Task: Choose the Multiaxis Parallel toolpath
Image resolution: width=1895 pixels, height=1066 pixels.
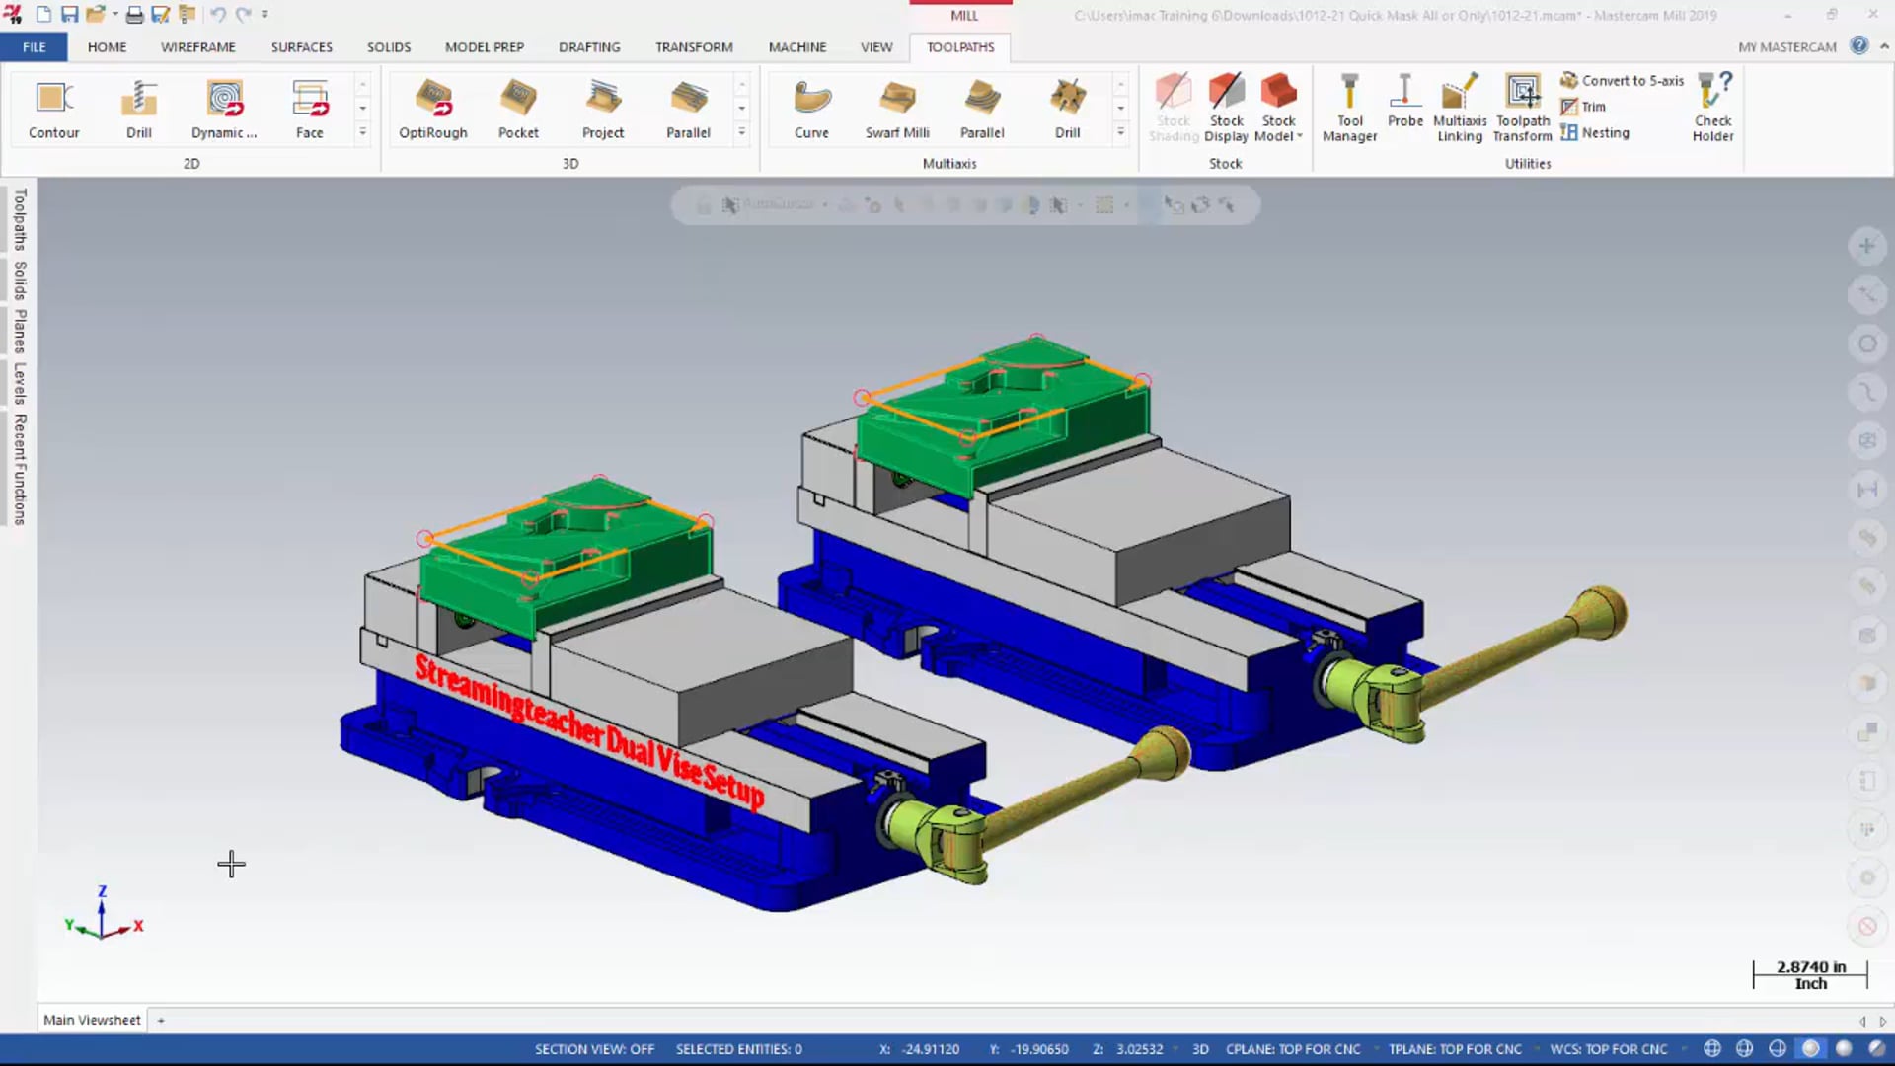Action: (982, 110)
